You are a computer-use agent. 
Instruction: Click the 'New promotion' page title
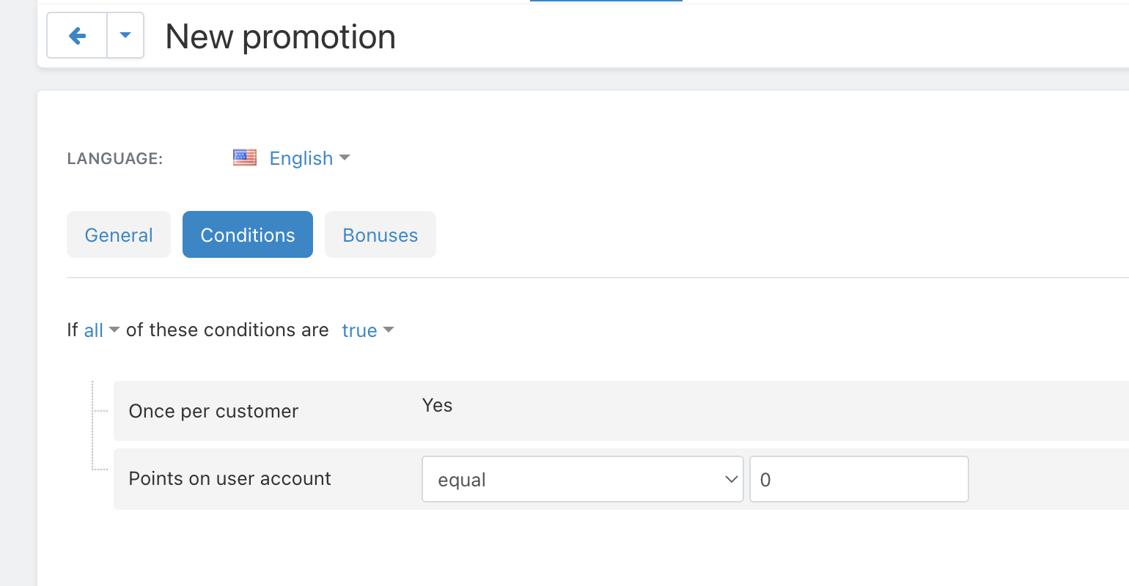tap(280, 37)
